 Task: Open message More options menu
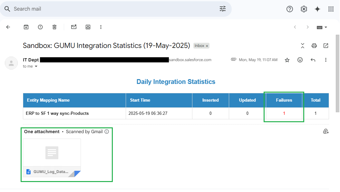point(326,60)
